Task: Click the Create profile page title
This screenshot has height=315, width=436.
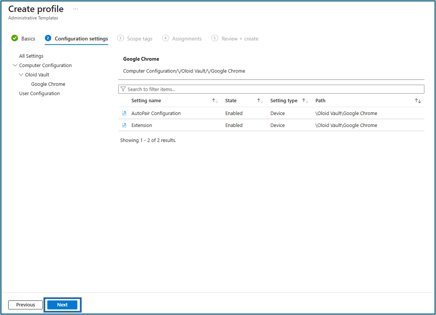Action: tap(36, 9)
